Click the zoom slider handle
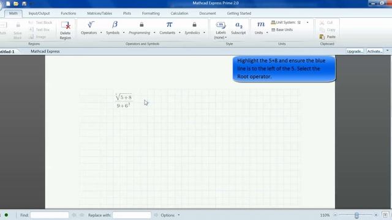 [x=356, y=215]
